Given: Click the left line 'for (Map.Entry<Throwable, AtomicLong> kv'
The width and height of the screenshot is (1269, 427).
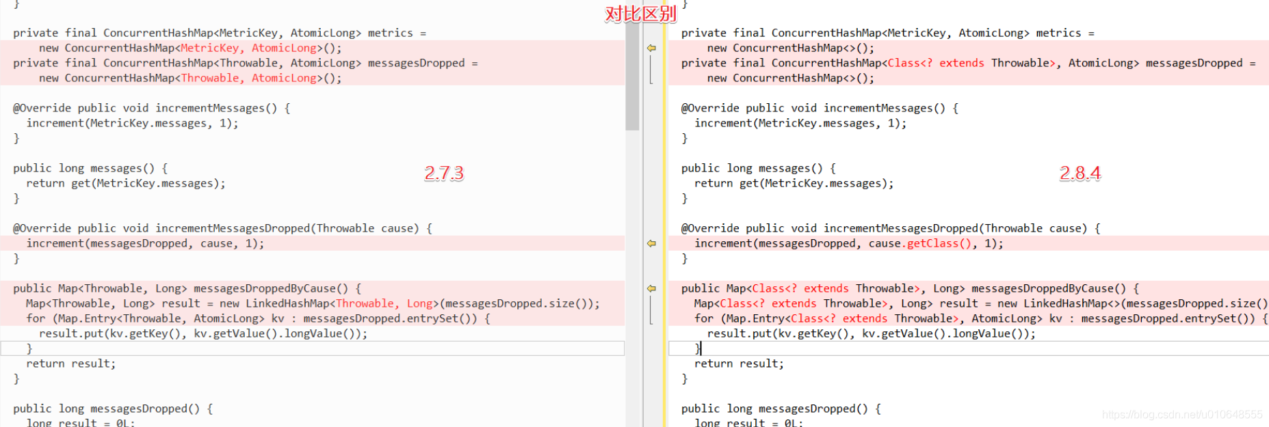Looking at the screenshot, I should coord(258,318).
